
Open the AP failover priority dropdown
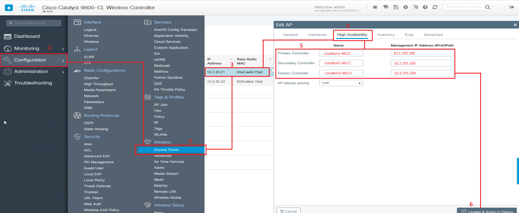point(341,83)
